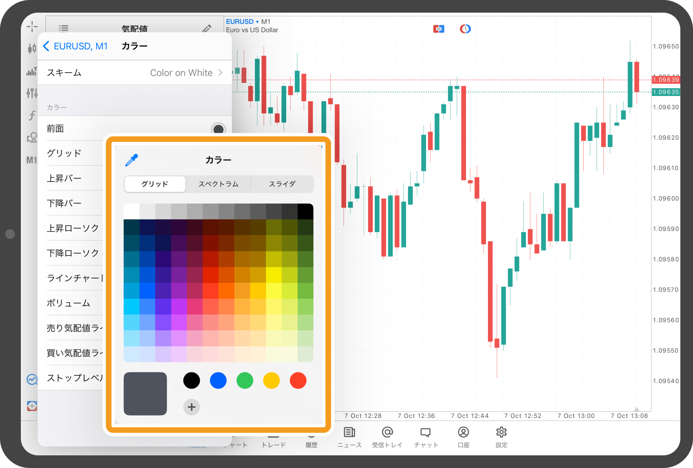Screen dimensions: 693x468
Task: Open the チャット chat tab
Action: pos(426,437)
